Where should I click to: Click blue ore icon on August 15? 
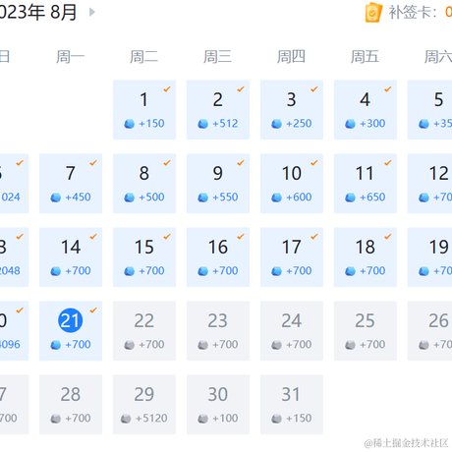click(x=130, y=271)
